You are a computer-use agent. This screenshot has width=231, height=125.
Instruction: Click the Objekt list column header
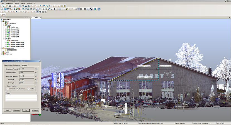(x=21, y=93)
